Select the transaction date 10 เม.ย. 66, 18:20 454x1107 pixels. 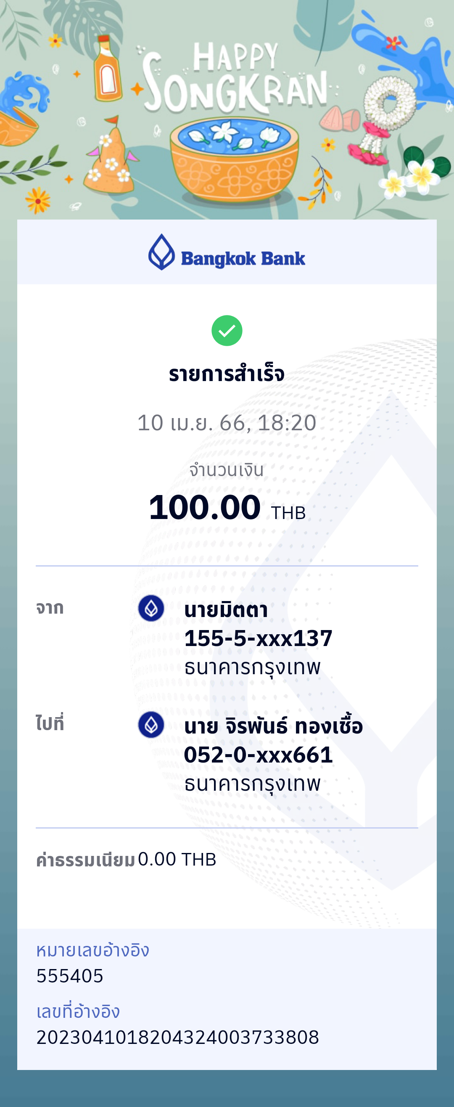227,423
